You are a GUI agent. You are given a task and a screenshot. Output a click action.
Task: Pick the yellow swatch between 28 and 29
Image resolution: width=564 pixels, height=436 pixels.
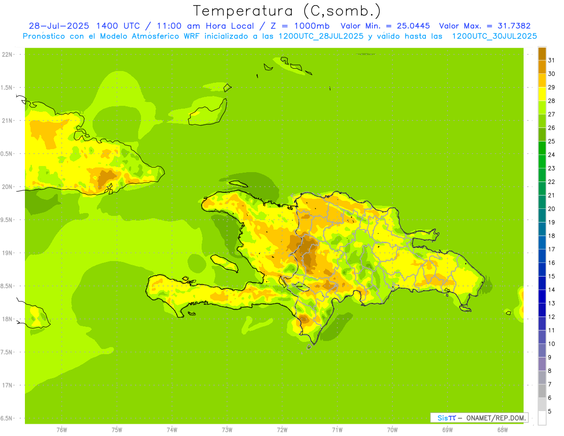tap(542, 94)
